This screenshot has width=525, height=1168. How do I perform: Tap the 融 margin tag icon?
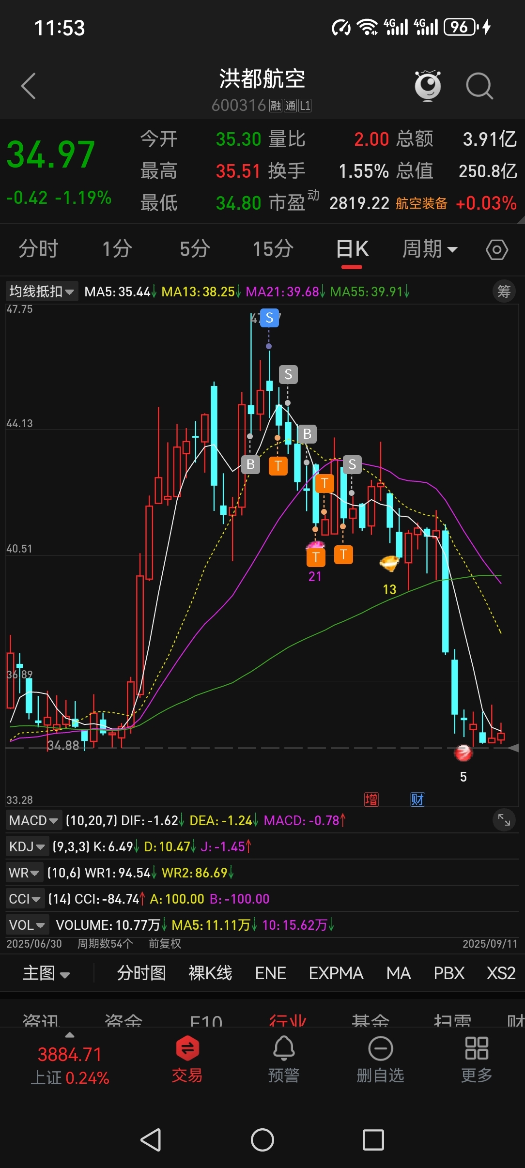click(276, 106)
